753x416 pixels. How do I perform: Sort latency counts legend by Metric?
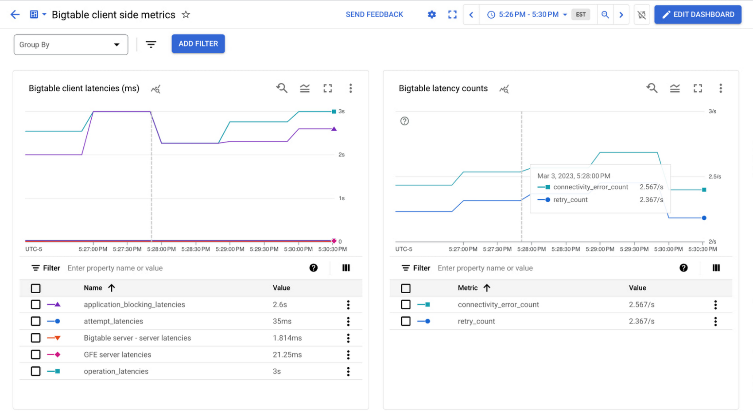(474, 288)
